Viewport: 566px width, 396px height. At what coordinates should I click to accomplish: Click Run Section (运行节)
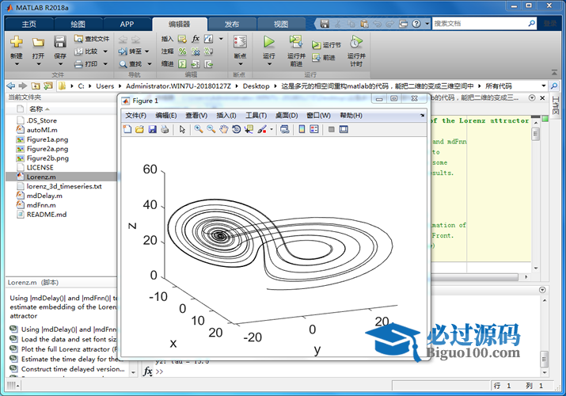[x=326, y=45]
